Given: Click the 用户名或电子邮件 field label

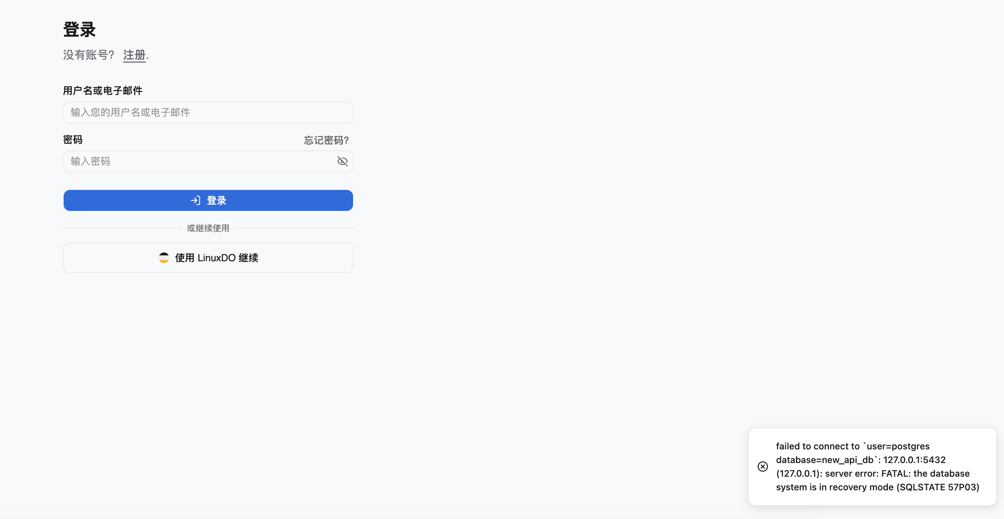Looking at the screenshot, I should tap(103, 91).
